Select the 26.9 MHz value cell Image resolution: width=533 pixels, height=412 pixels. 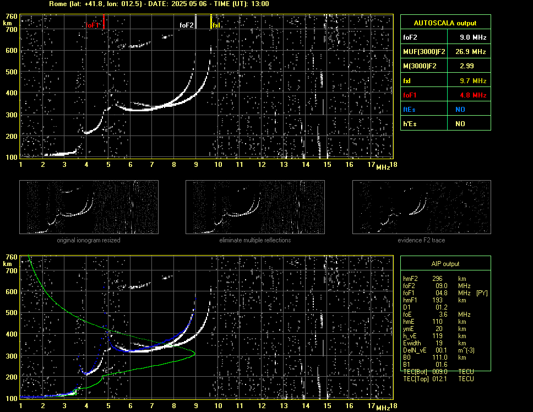tap(469, 52)
